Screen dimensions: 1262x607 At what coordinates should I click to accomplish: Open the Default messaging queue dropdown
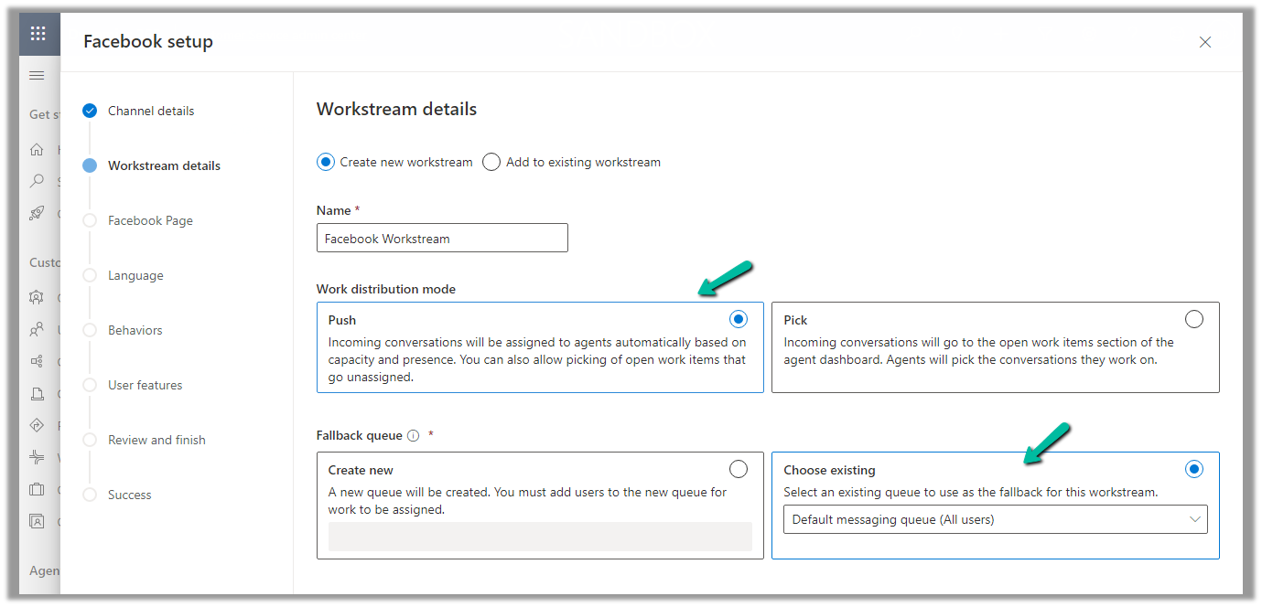tap(995, 520)
